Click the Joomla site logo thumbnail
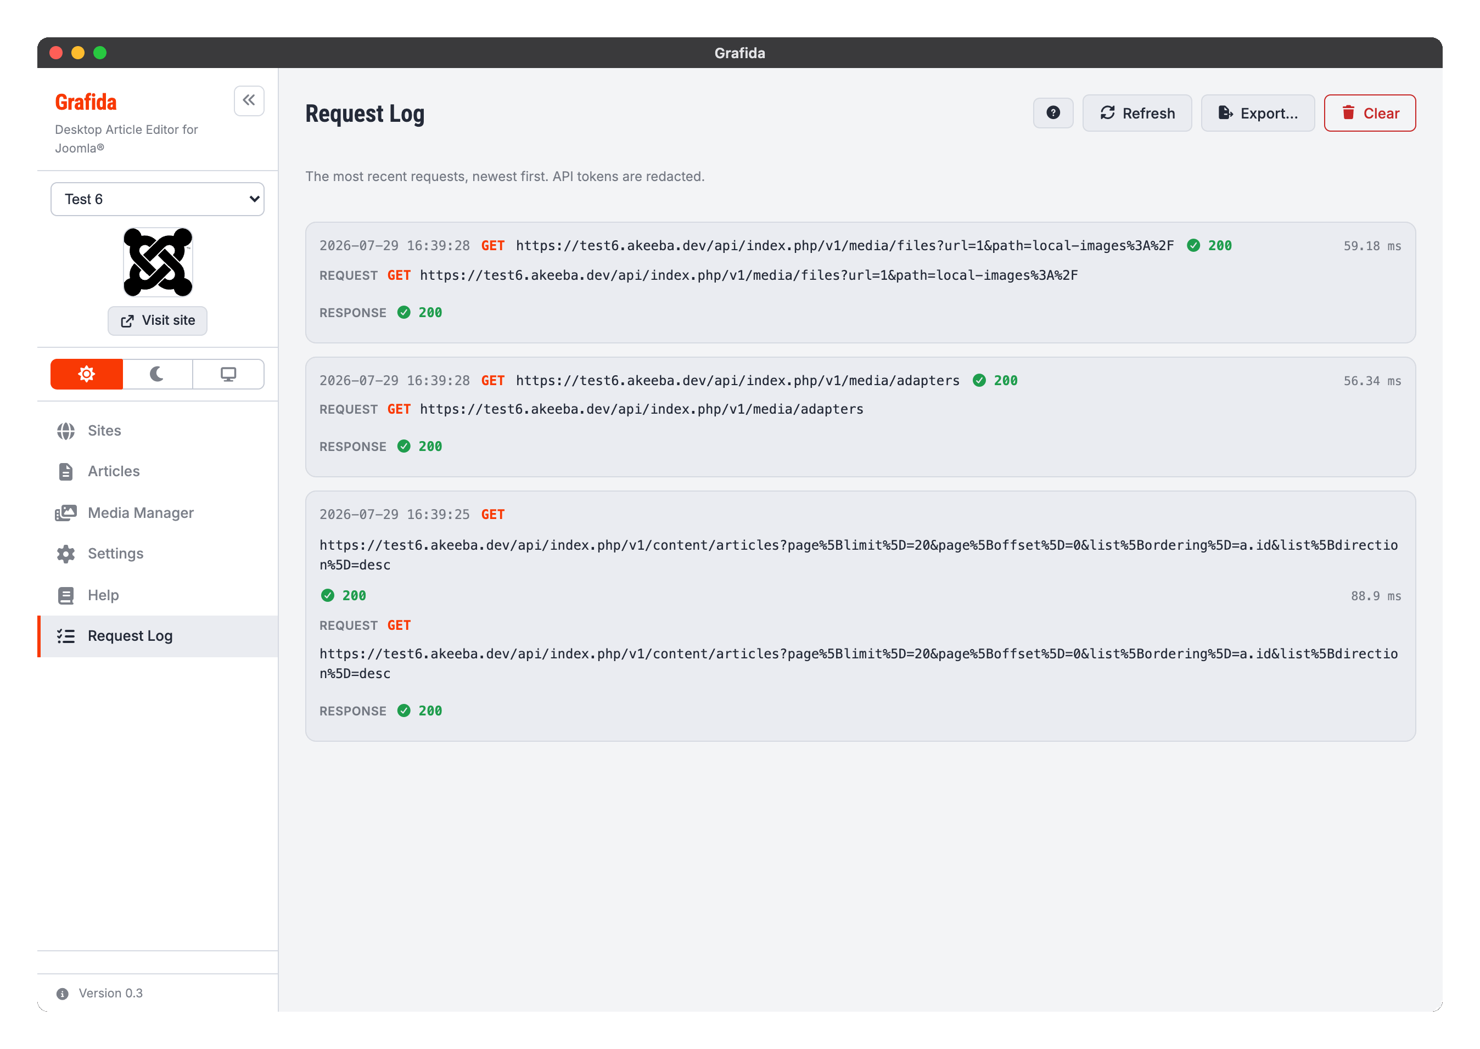Image resolution: width=1480 pixels, height=1049 pixels. coord(158,262)
